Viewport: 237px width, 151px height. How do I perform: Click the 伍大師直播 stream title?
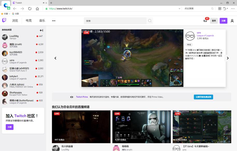click(x=67, y=146)
